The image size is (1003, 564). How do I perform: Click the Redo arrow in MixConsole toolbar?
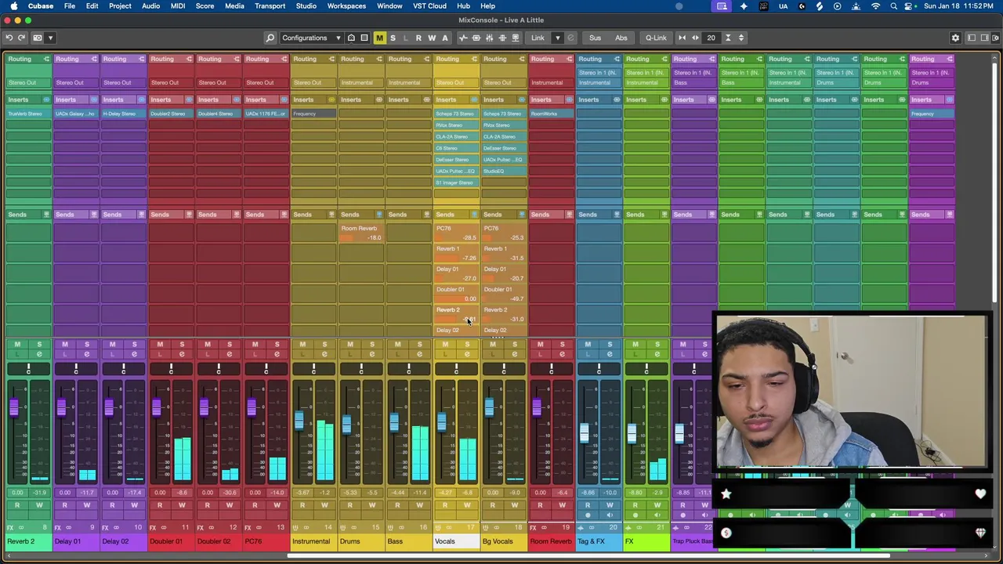pyautogui.click(x=22, y=38)
